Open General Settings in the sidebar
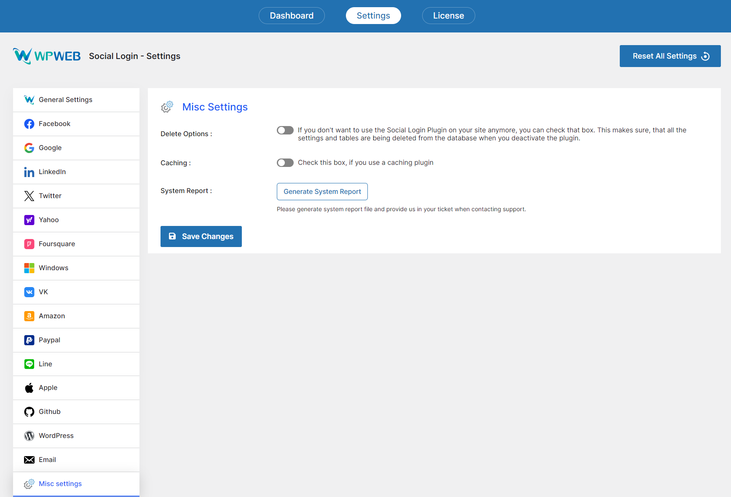 (76, 100)
